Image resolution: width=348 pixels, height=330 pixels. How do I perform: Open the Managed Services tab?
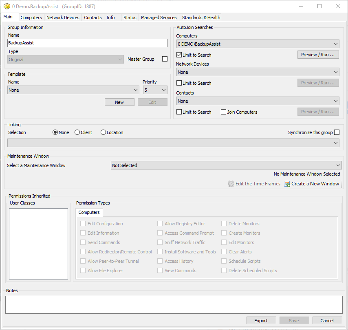[159, 18]
